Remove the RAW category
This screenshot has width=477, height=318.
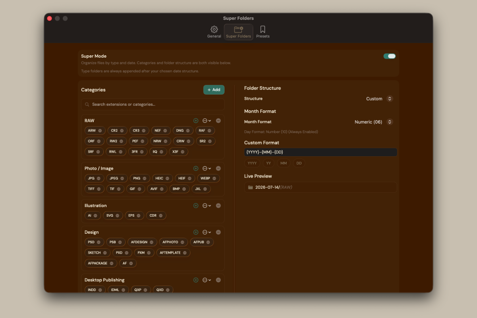click(x=218, y=120)
